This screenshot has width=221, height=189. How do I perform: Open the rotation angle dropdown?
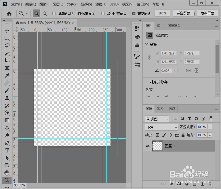(175, 70)
